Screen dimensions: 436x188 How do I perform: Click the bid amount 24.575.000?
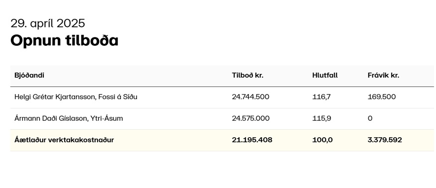(250, 118)
